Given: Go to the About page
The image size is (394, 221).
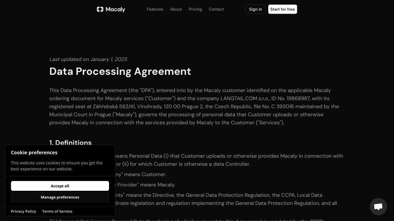Looking at the screenshot, I should [x=176, y=9].
